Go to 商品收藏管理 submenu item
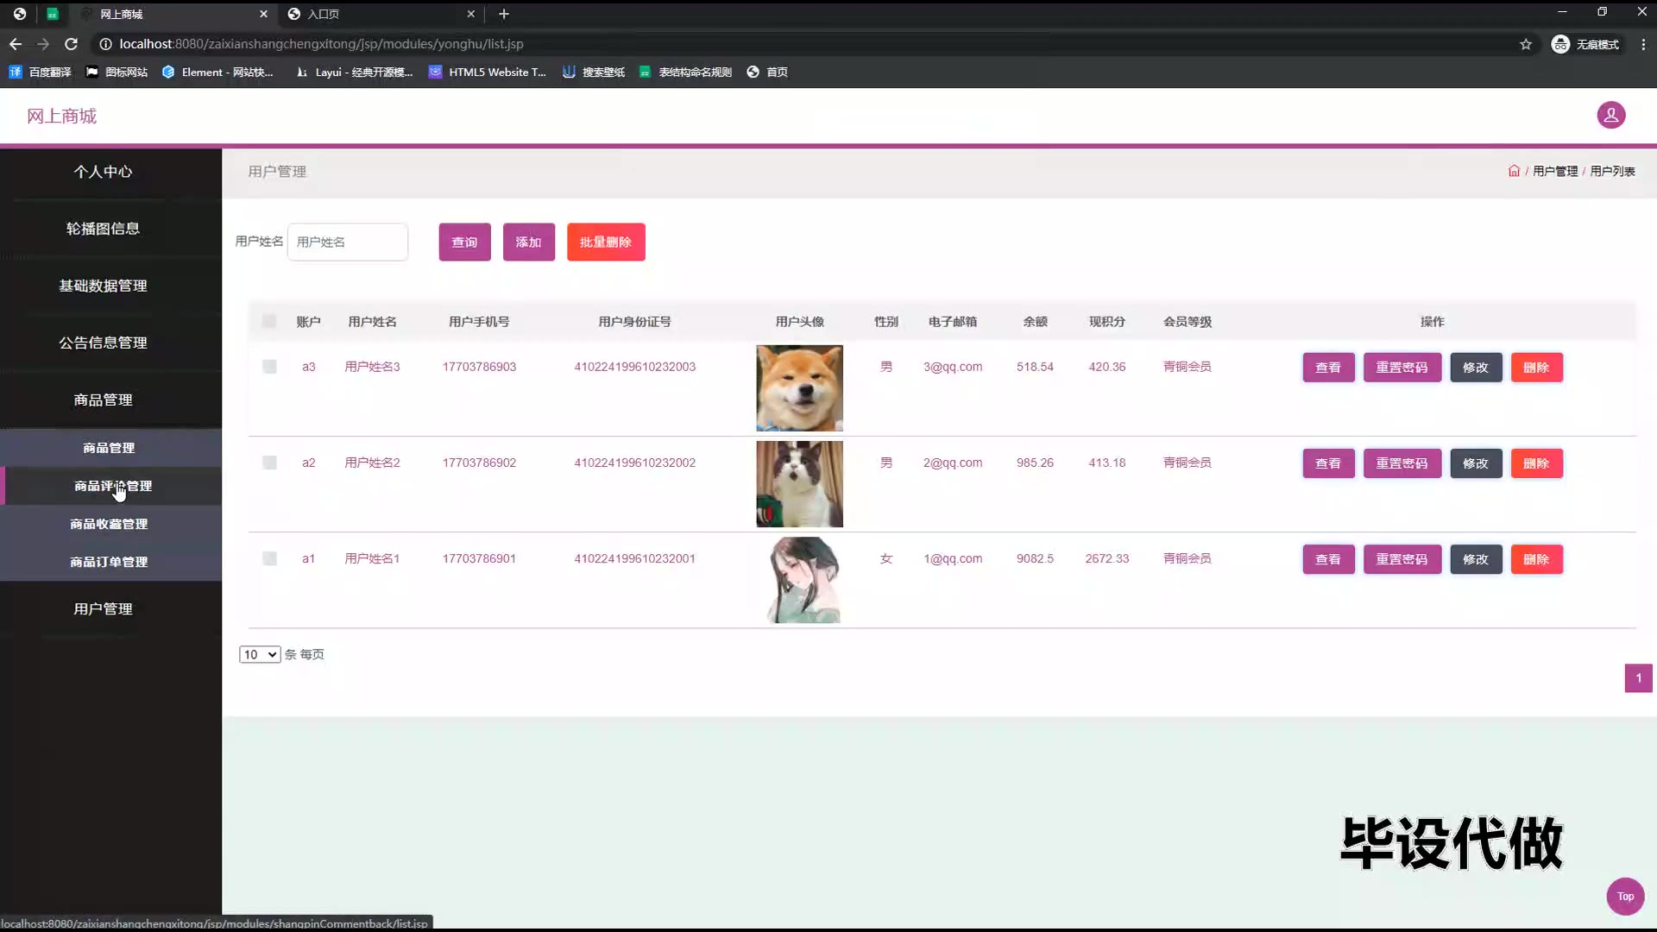This screenshot has width=1657, height=932. click(x=109, y=524)
